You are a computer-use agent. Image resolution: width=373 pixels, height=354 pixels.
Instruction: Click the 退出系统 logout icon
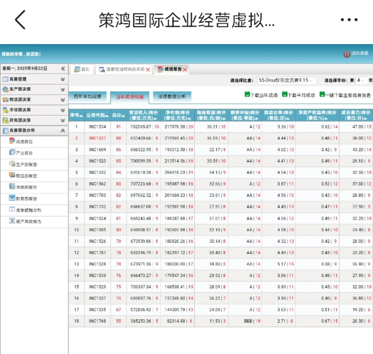tap(347, 54)
